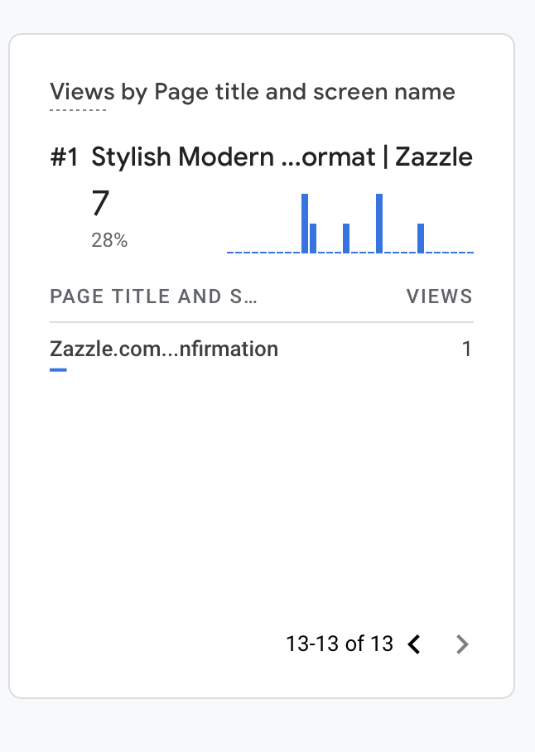This screenshot has height=752, width=535.
Task: Click the Page title and screen name heading
Action: [x=305, y=92]
